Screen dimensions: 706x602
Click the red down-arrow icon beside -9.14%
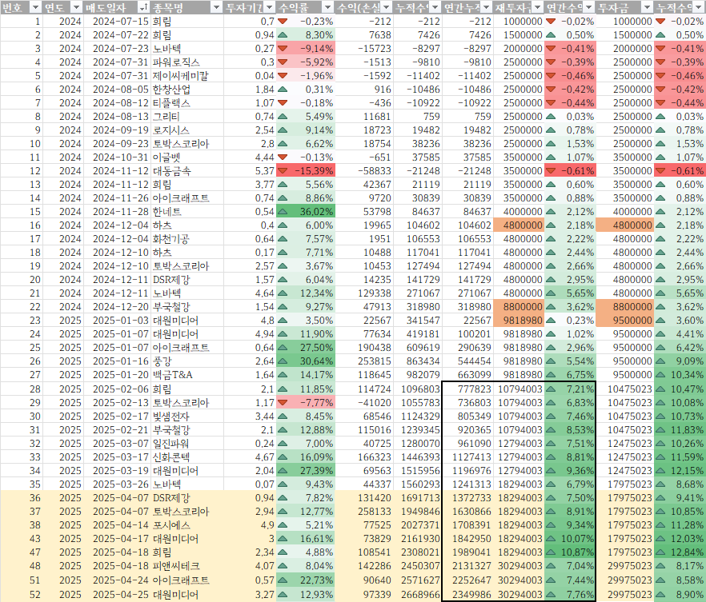pyautogui.click(x=283, y=49)
